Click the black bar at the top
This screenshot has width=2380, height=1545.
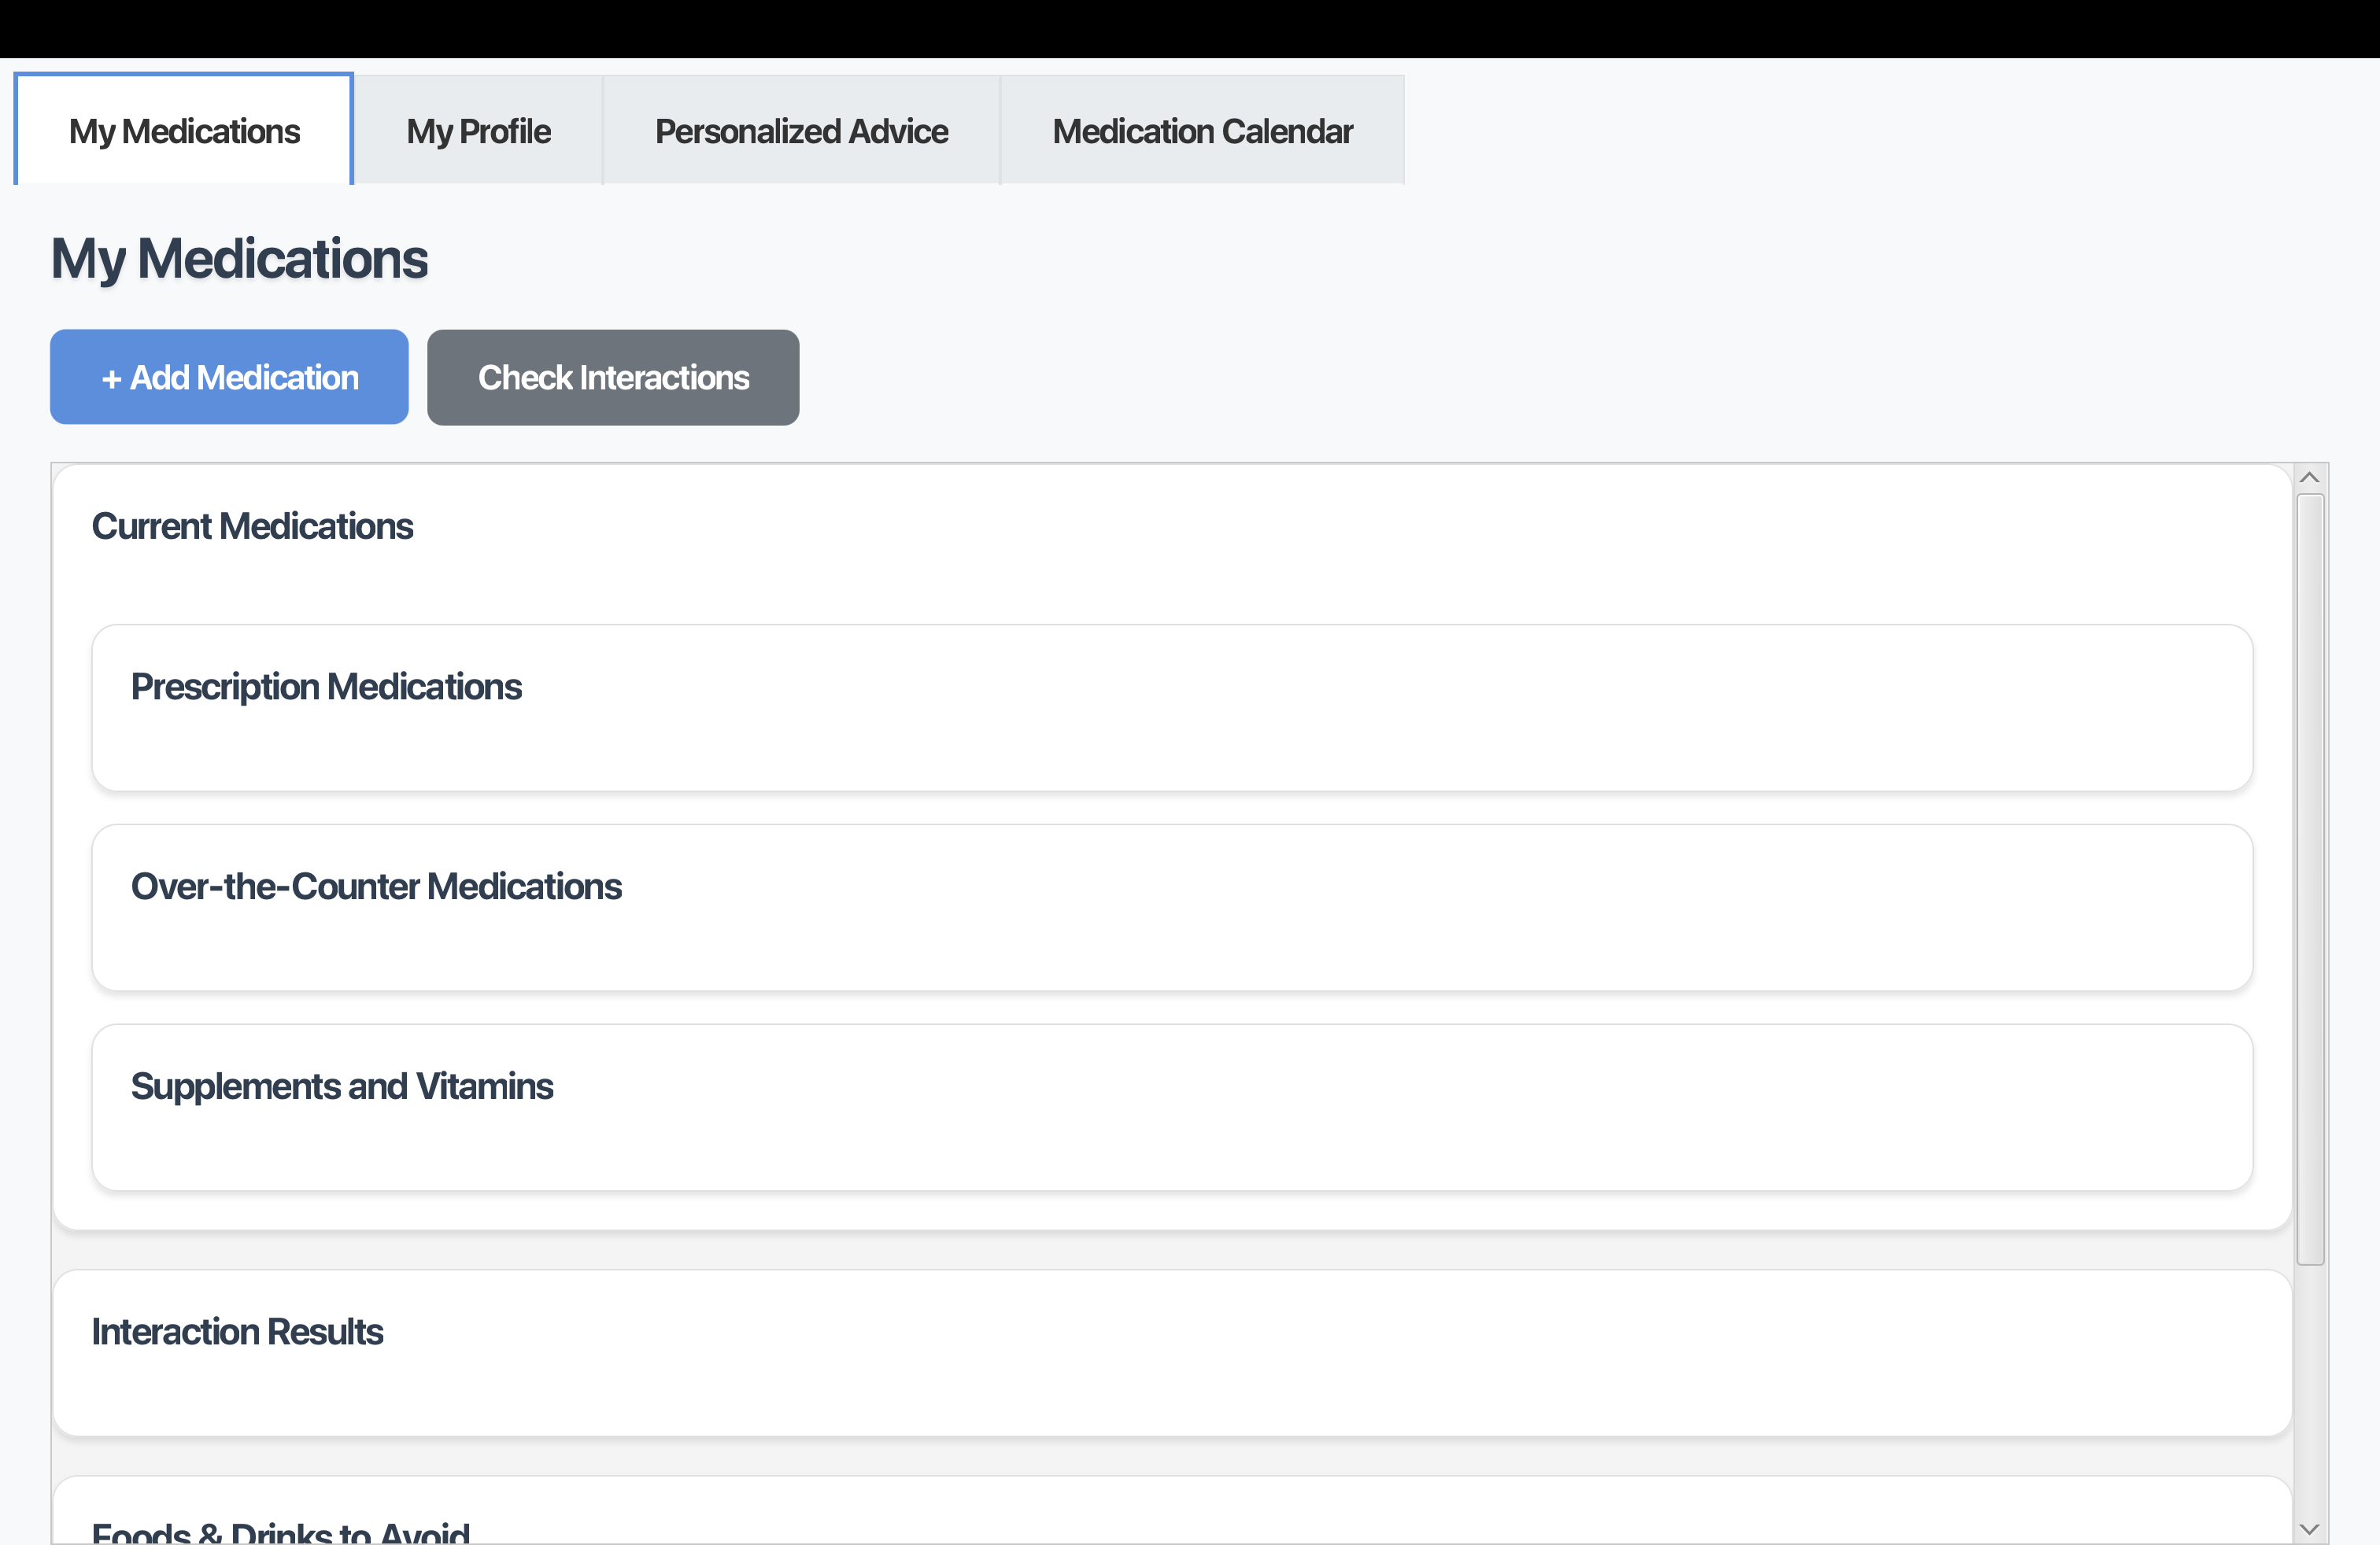tap(1190, 28)
